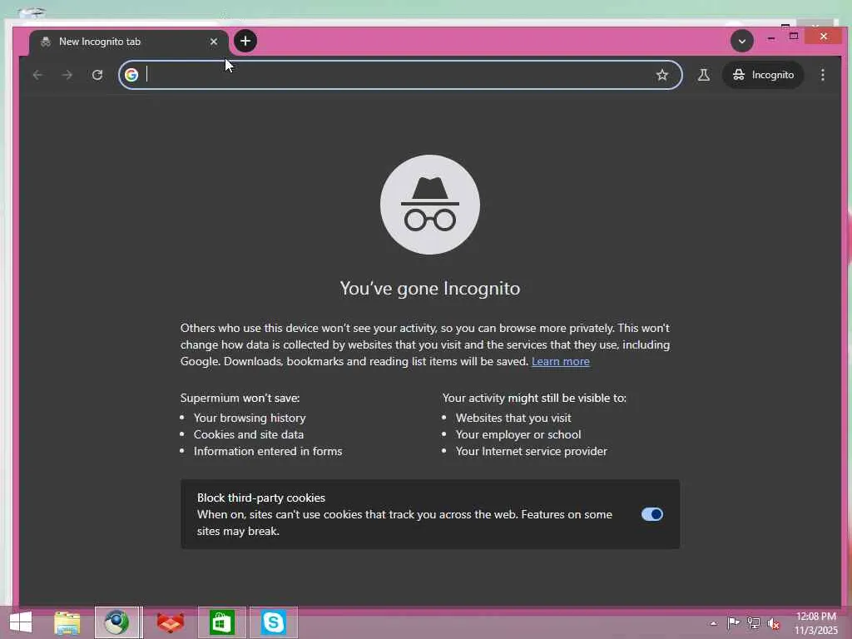Maximize the Supermium browser window
Screen dimensions: 852x639
[794, 37]
